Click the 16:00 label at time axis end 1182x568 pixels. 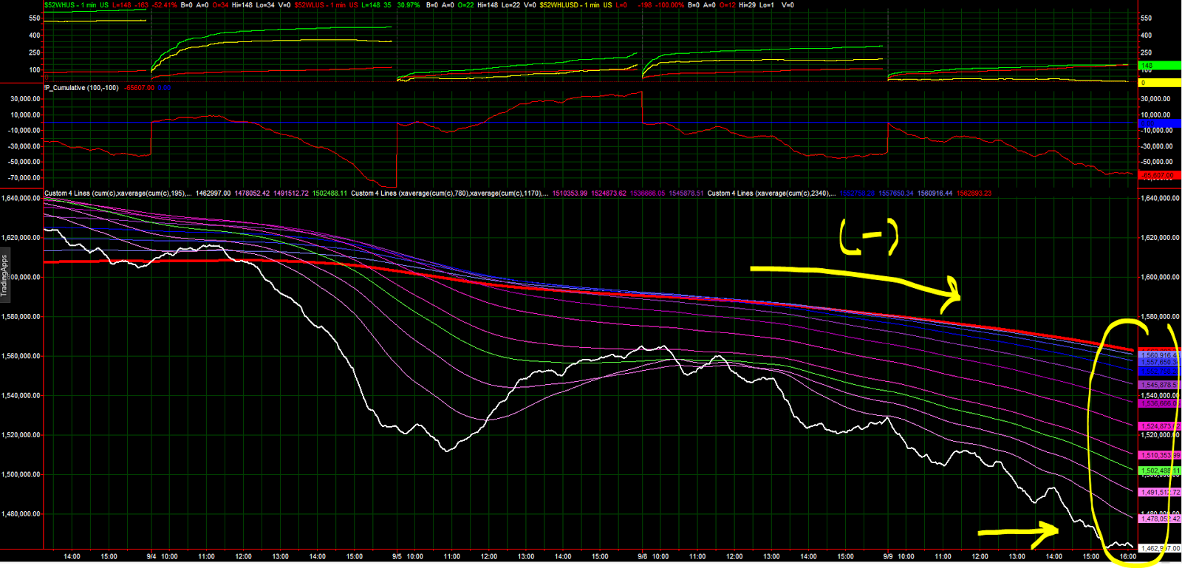pos(1127,557)
